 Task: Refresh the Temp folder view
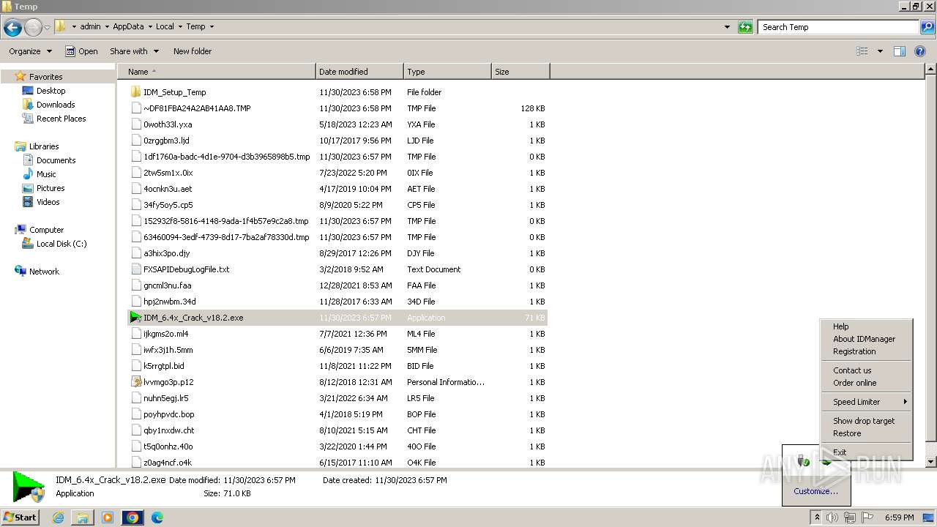click(x=745, y=27)
